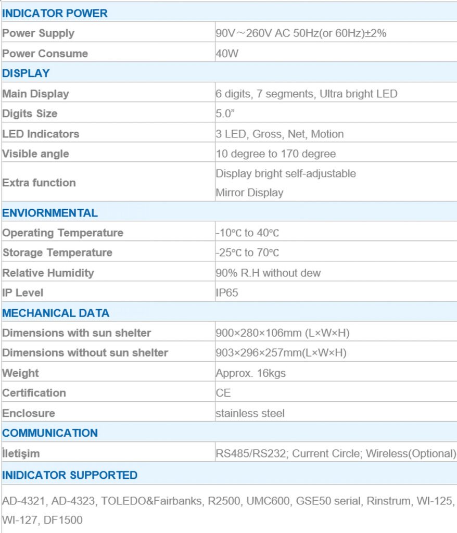The height and width of the screenshot is (533, 457).
Task: Click the INIDICATOR SUPPORTED section header
Action: [x=70, y=475]
